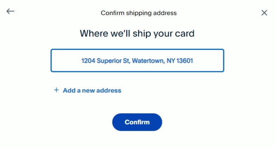Select the outlined address box
Image resolution: width=275 pixels, height=147 pixels.
click(137, 61)
